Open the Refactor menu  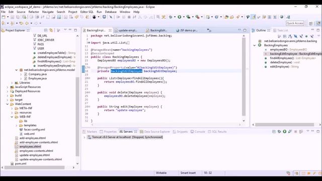[x=34, y=12]
